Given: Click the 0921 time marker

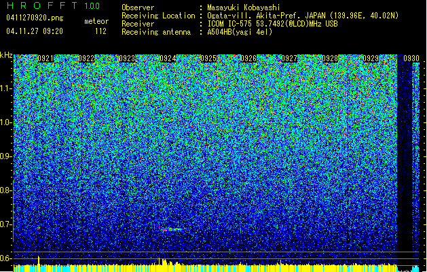Looking at the screenshot, I should 45,58.
